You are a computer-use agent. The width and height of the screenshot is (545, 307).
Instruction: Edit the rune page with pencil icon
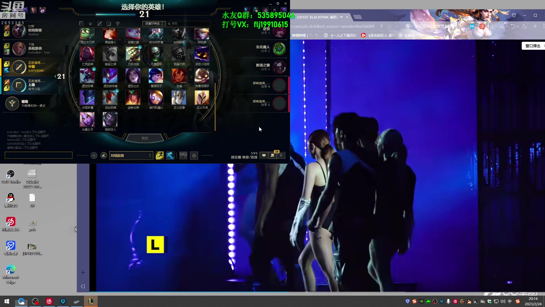click(104, 155)
